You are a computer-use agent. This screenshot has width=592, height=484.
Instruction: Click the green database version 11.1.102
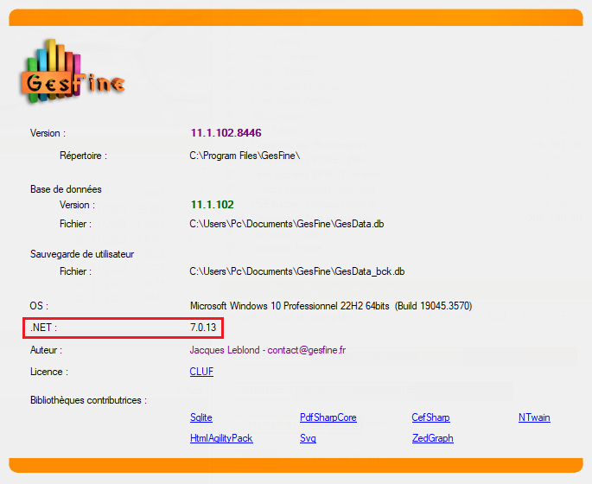(212, 205)
